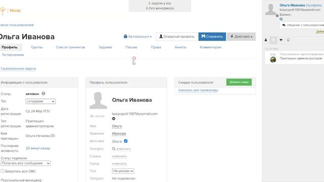
Task: Select email text kazycypoll-1367@yopmail.com in profile
Action: click(x=135, y=114)
